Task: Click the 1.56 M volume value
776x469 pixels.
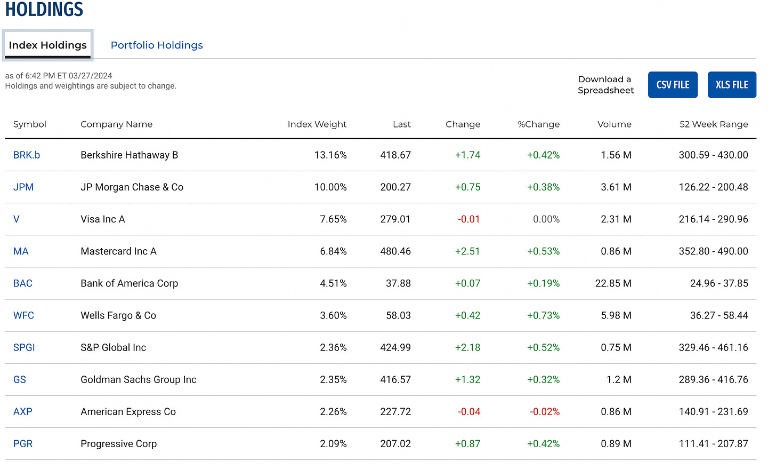Action: click(x=616, y=155)
